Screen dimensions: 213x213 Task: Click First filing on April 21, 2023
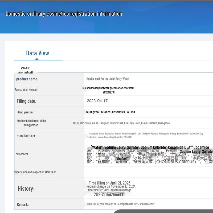109,183
